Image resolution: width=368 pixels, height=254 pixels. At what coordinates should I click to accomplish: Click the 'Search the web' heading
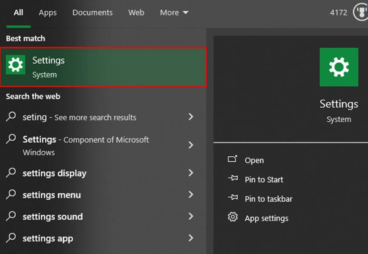pyautogui.click(x=33, y=97)
